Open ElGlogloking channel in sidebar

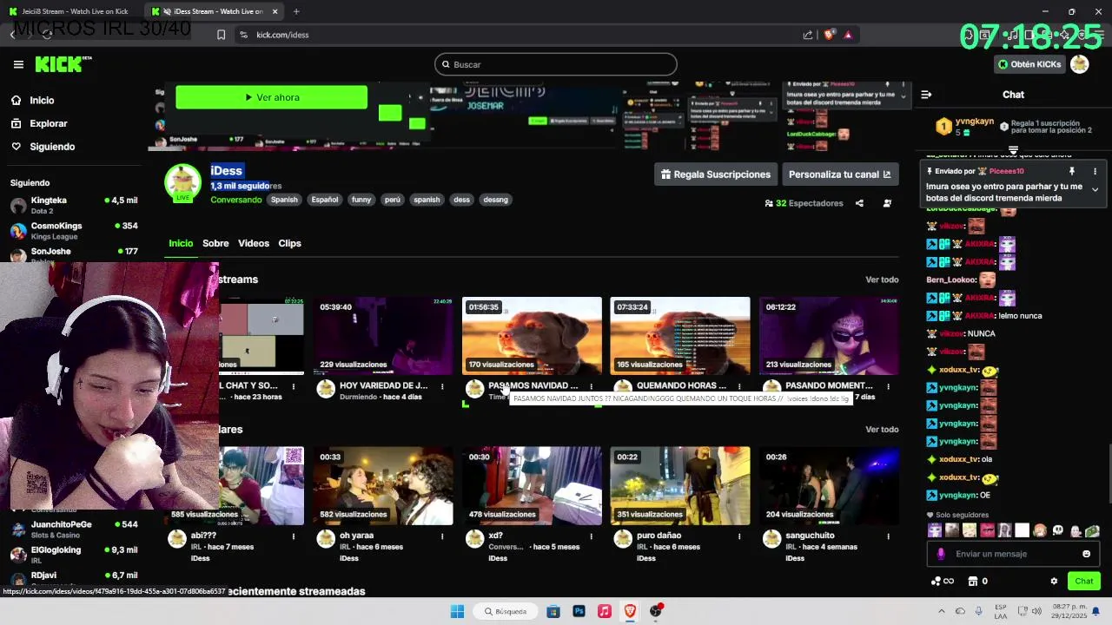(x=74, y=554)
